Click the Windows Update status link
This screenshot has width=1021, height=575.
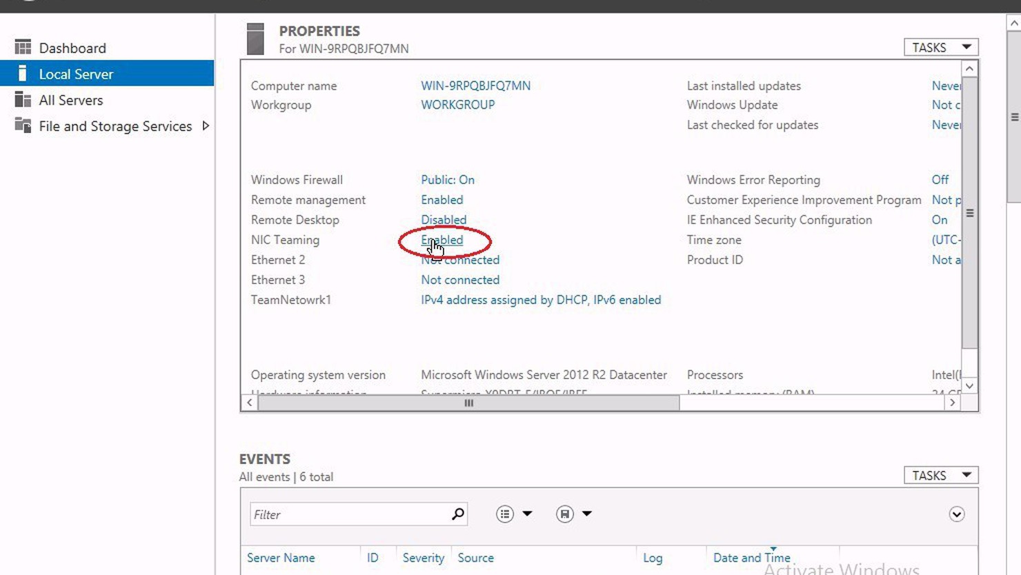point(946,105)
